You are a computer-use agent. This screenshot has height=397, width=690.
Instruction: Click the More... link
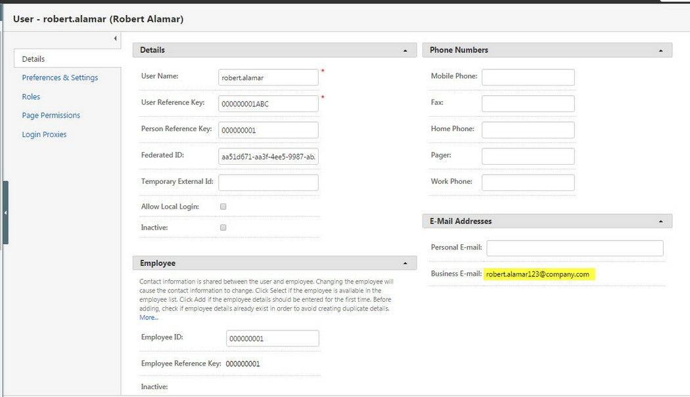149,318
